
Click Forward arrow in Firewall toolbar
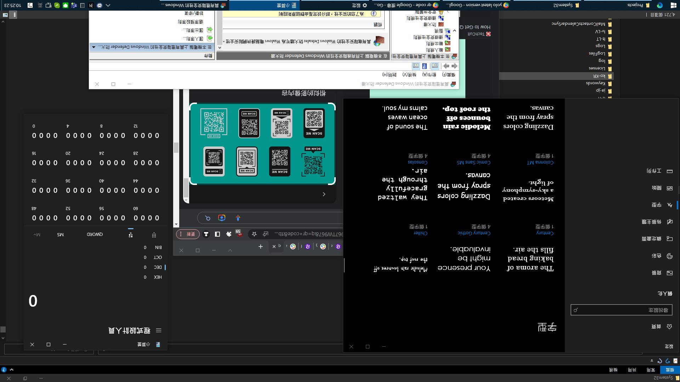point(446,66)
